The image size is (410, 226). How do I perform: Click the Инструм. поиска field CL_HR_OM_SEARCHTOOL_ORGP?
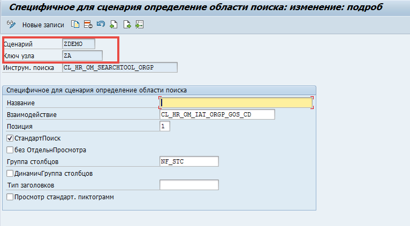click(120, 67)
